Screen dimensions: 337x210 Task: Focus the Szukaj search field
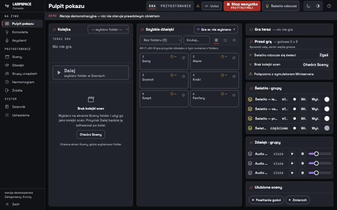pyautogui.click(x=196, y=40)
